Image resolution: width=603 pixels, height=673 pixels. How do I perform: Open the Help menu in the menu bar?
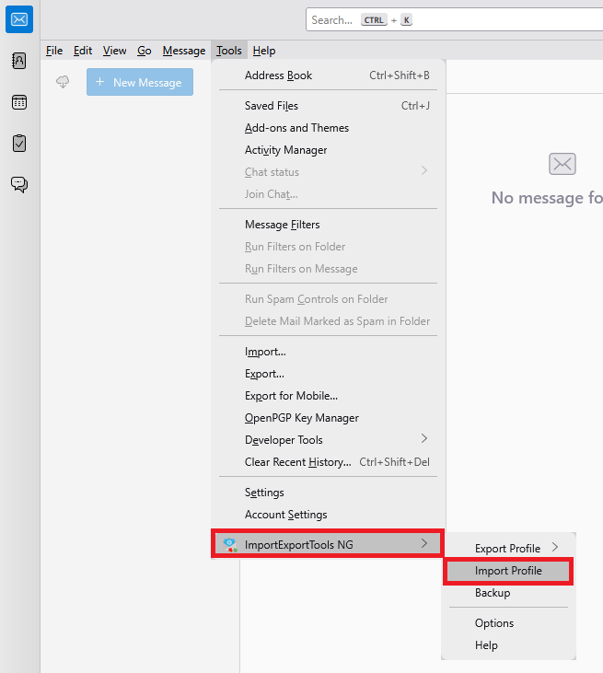point(264,51)
